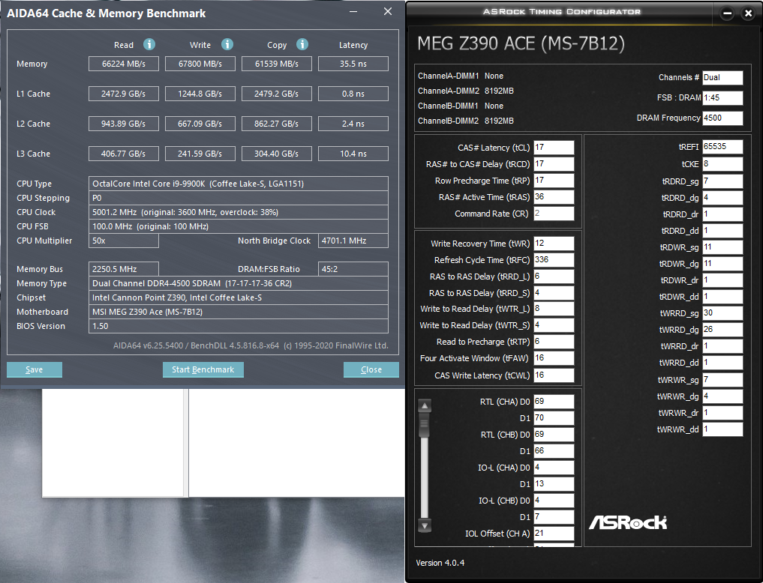Click the Write info icon in AIDA64
This screenshot has height=583, width=763.
tap(227, 45)
